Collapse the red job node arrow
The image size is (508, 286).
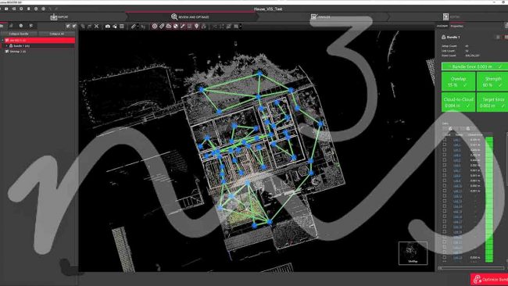[2, 40]
